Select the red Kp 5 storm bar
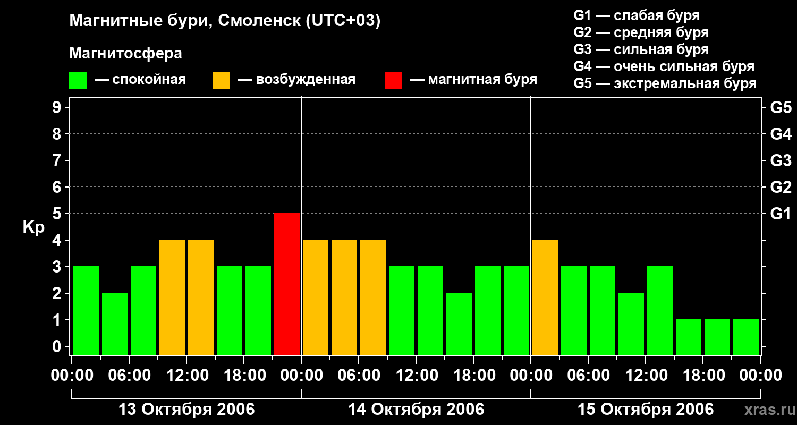The image size is (797, 425). tap(287, 284)
